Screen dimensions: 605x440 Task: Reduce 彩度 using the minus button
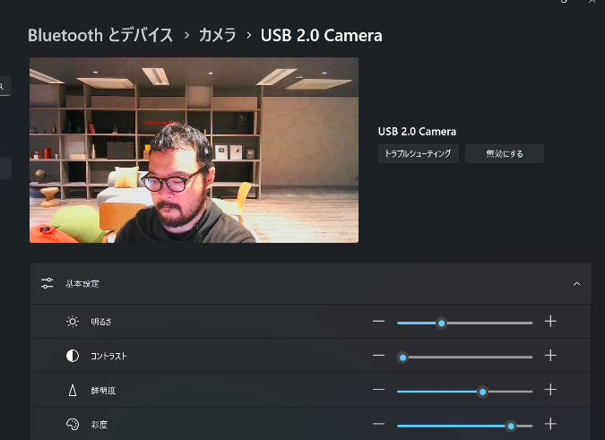coord(378,425)
